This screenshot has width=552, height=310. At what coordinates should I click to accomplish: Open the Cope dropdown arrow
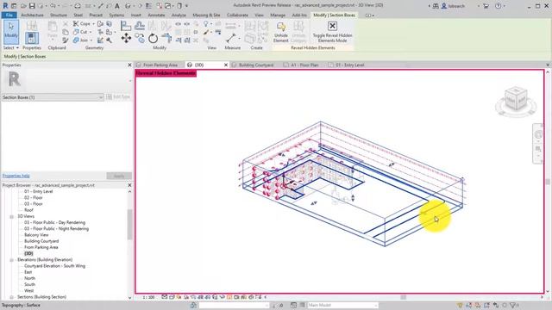(x=94, y=24)
